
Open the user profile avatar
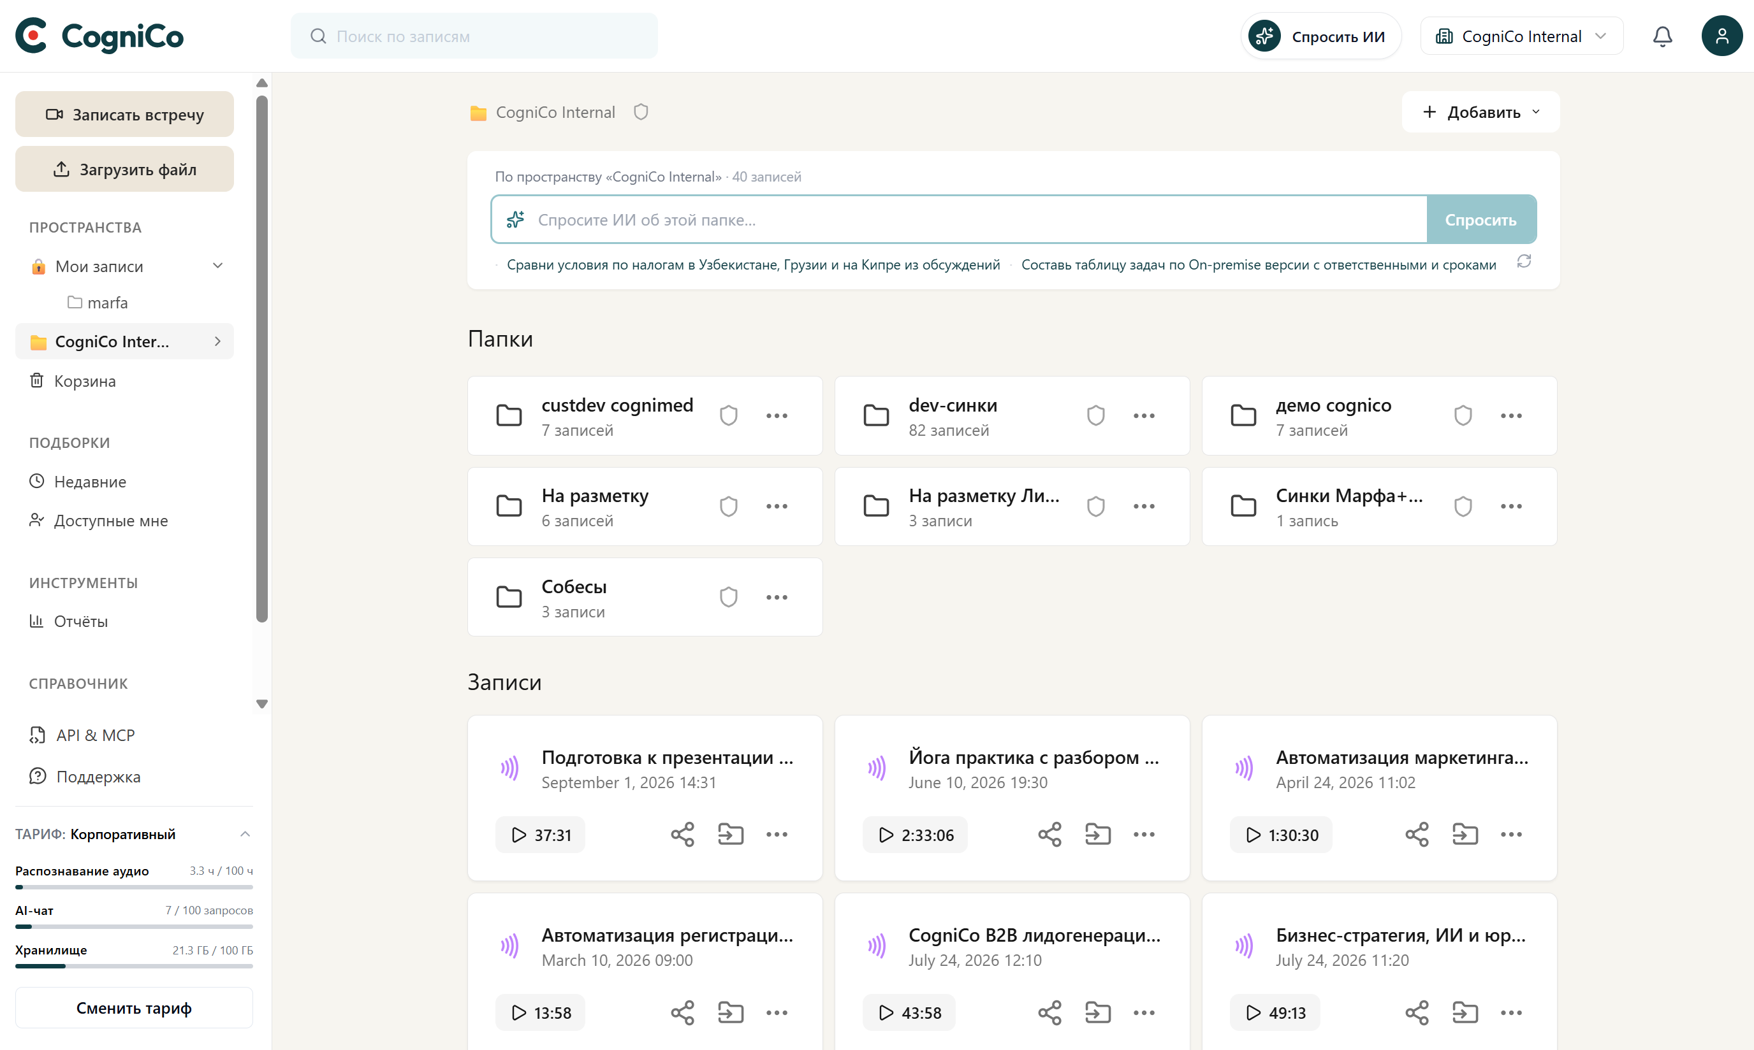tap(1721, 36)
